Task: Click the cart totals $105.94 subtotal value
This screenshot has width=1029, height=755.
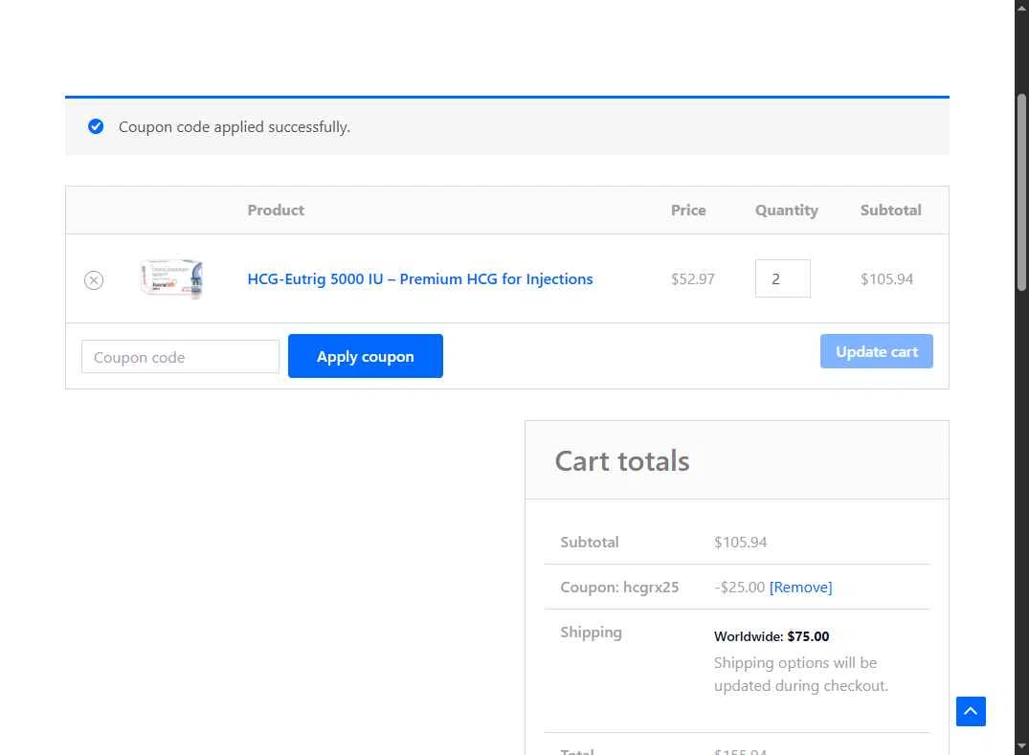Action: pos(740,542)
